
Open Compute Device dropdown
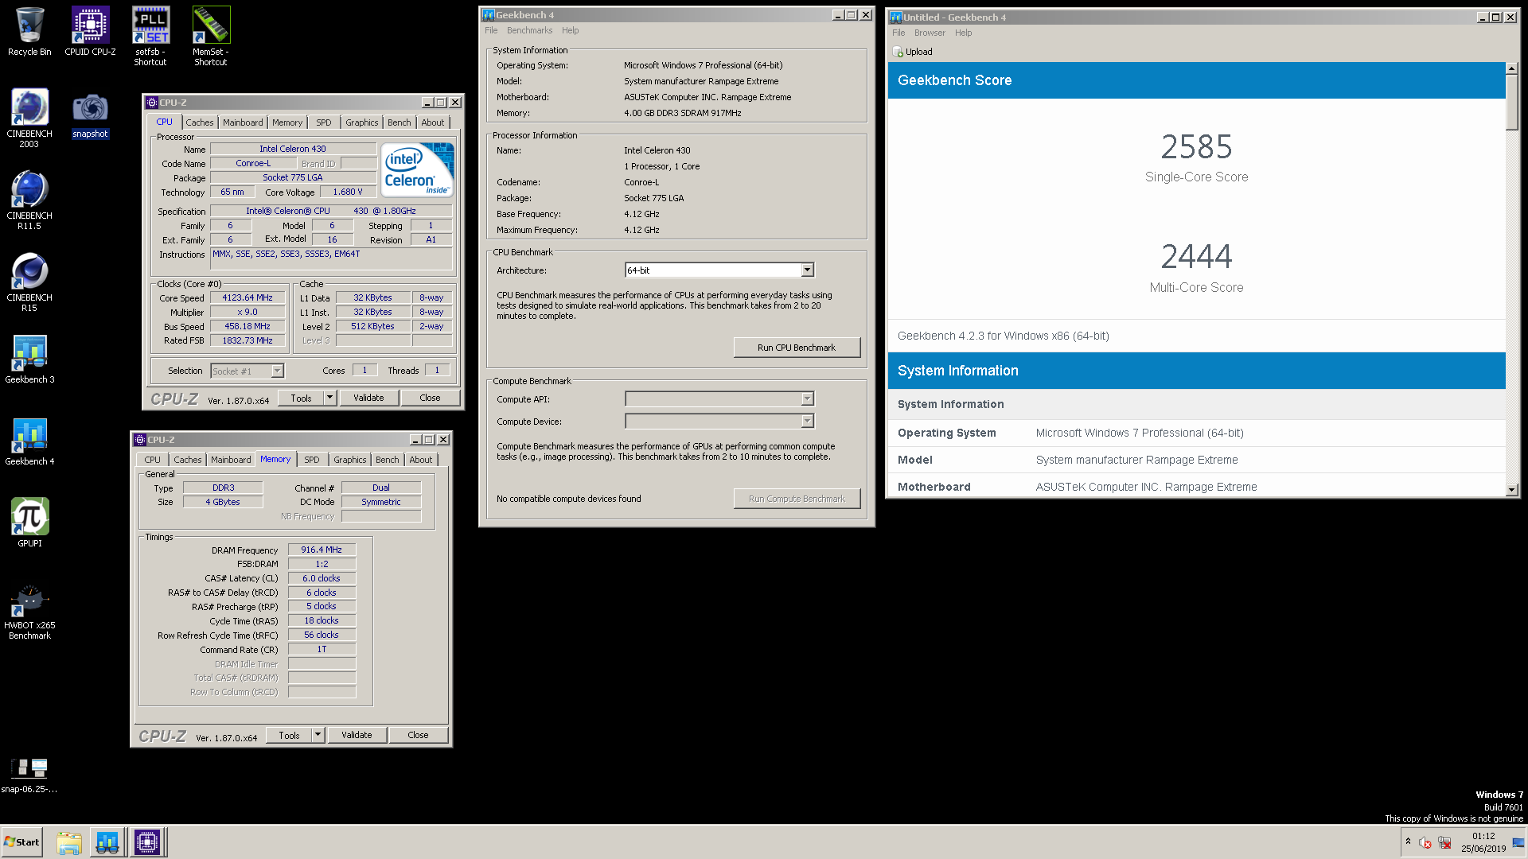(x=807, y=422)
